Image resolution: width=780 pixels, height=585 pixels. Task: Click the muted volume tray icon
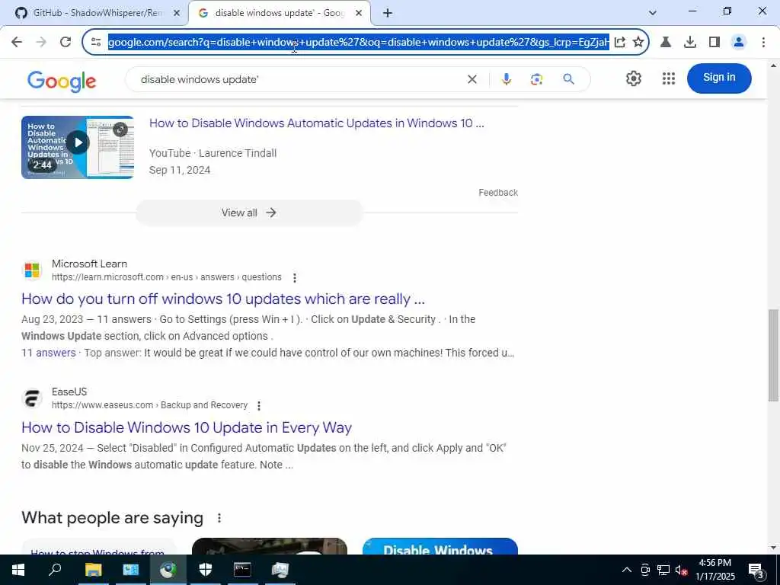pyautogui.click(x=682, y=570)
